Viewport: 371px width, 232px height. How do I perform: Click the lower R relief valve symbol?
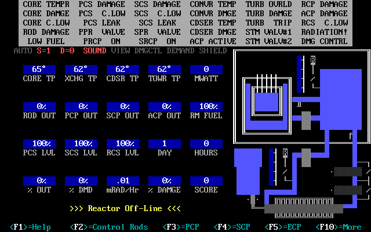(x=285, y=152)
